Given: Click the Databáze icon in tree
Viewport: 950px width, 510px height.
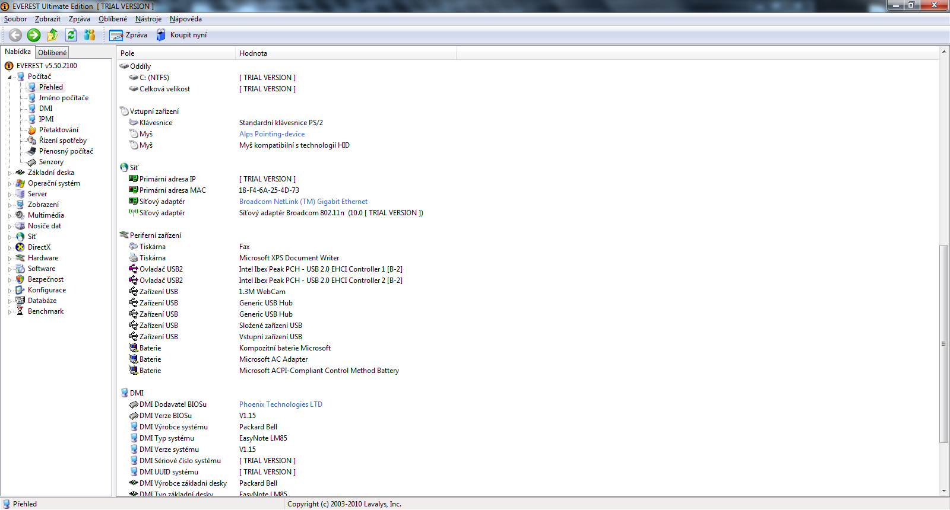Looking at the screenshot, I should [20, 301].
